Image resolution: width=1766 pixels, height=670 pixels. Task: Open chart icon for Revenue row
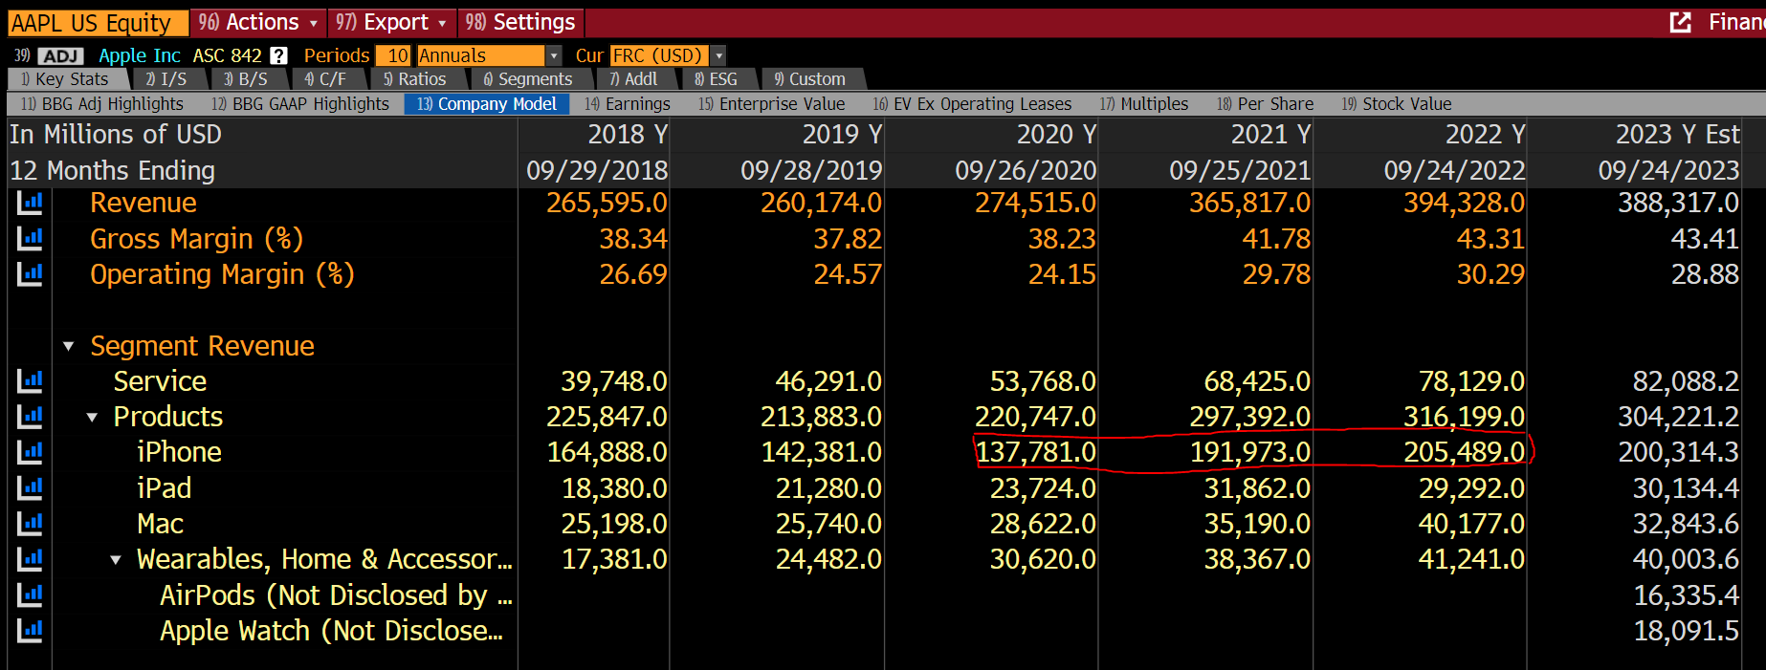pos(30,203)
